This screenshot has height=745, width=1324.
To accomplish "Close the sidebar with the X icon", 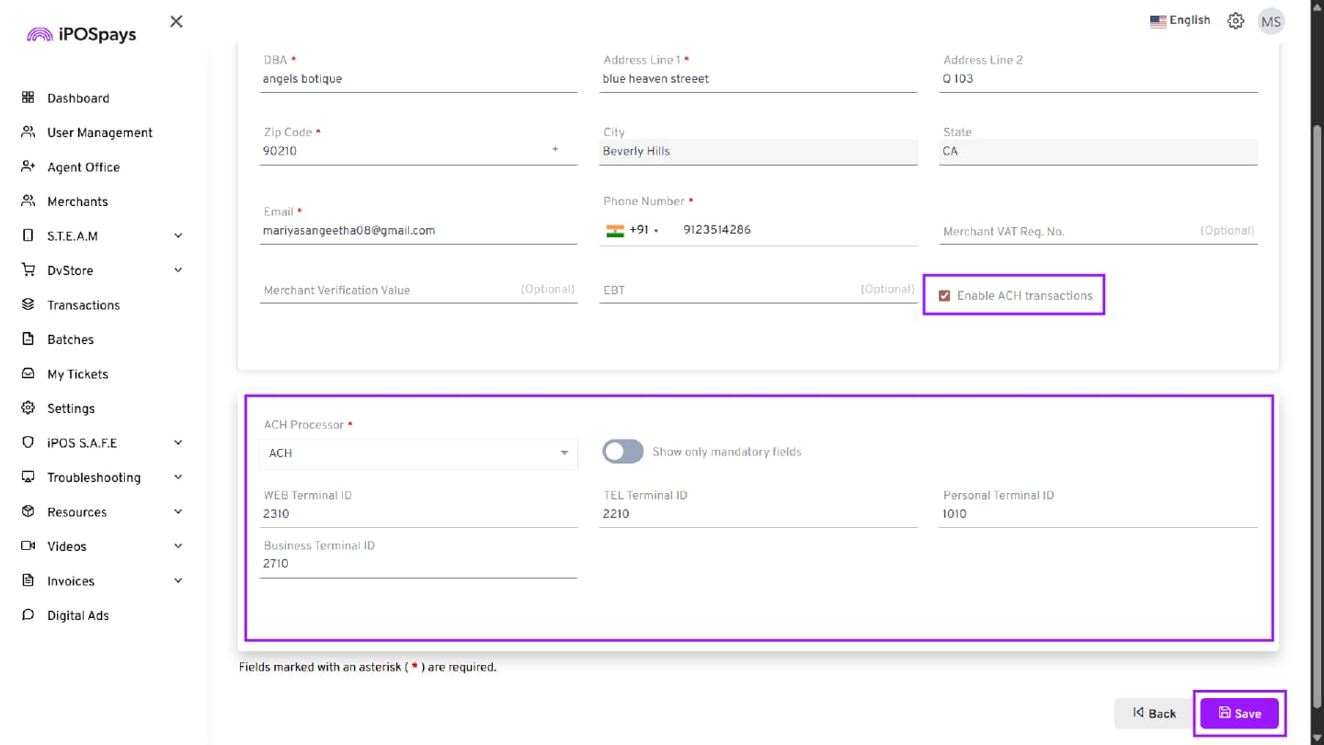I will (177, 21).
